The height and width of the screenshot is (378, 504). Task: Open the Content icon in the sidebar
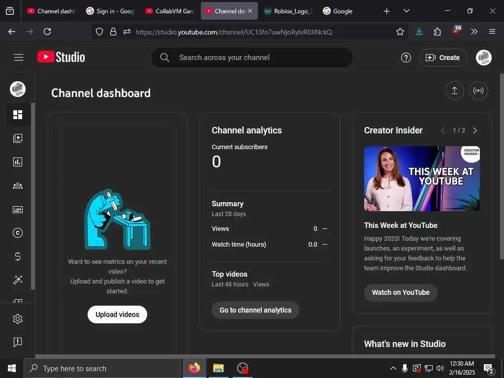click(x=18, y=138)
